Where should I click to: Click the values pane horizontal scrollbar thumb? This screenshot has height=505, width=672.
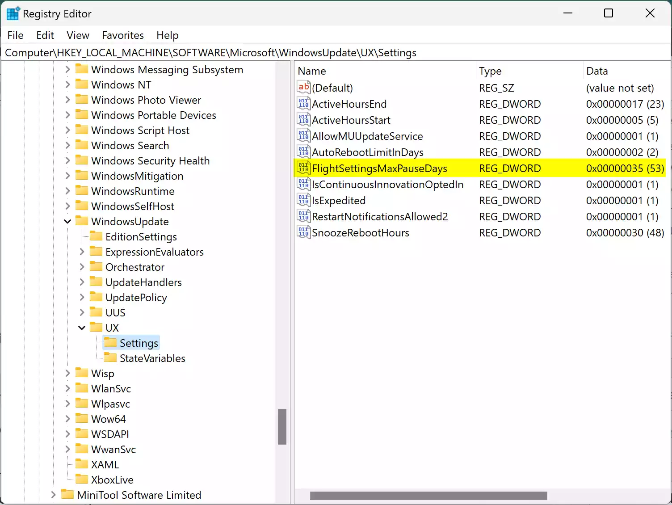(x=428, y=496)
